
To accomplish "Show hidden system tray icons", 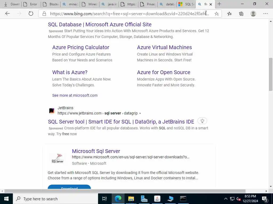I will 226,199.
